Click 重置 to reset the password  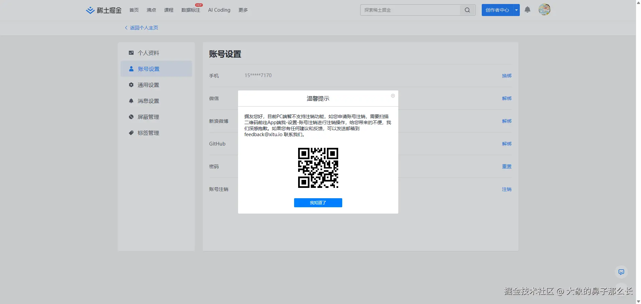click(x=506, y=166)
